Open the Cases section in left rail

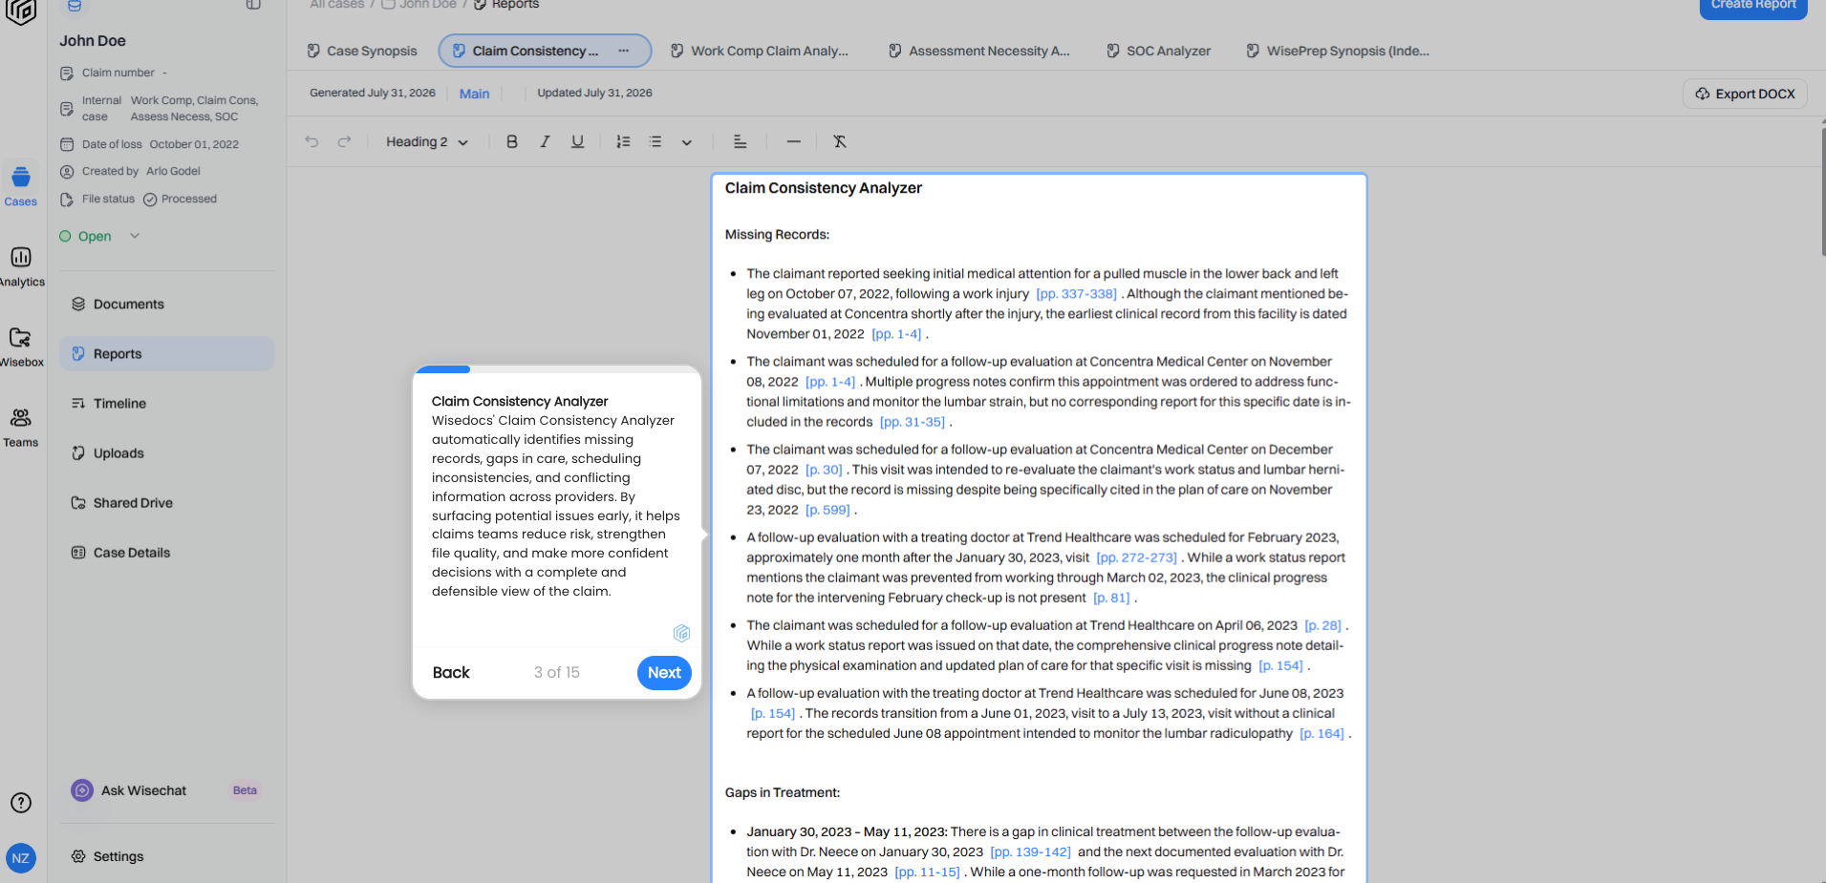[21, 185]
